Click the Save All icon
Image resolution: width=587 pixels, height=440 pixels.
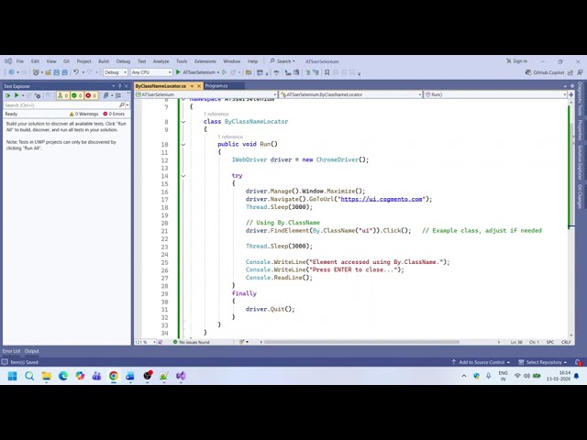point(64,72)
